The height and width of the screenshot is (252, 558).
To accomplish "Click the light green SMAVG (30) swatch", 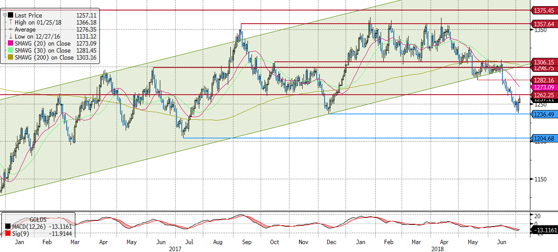I will [11, 50].
